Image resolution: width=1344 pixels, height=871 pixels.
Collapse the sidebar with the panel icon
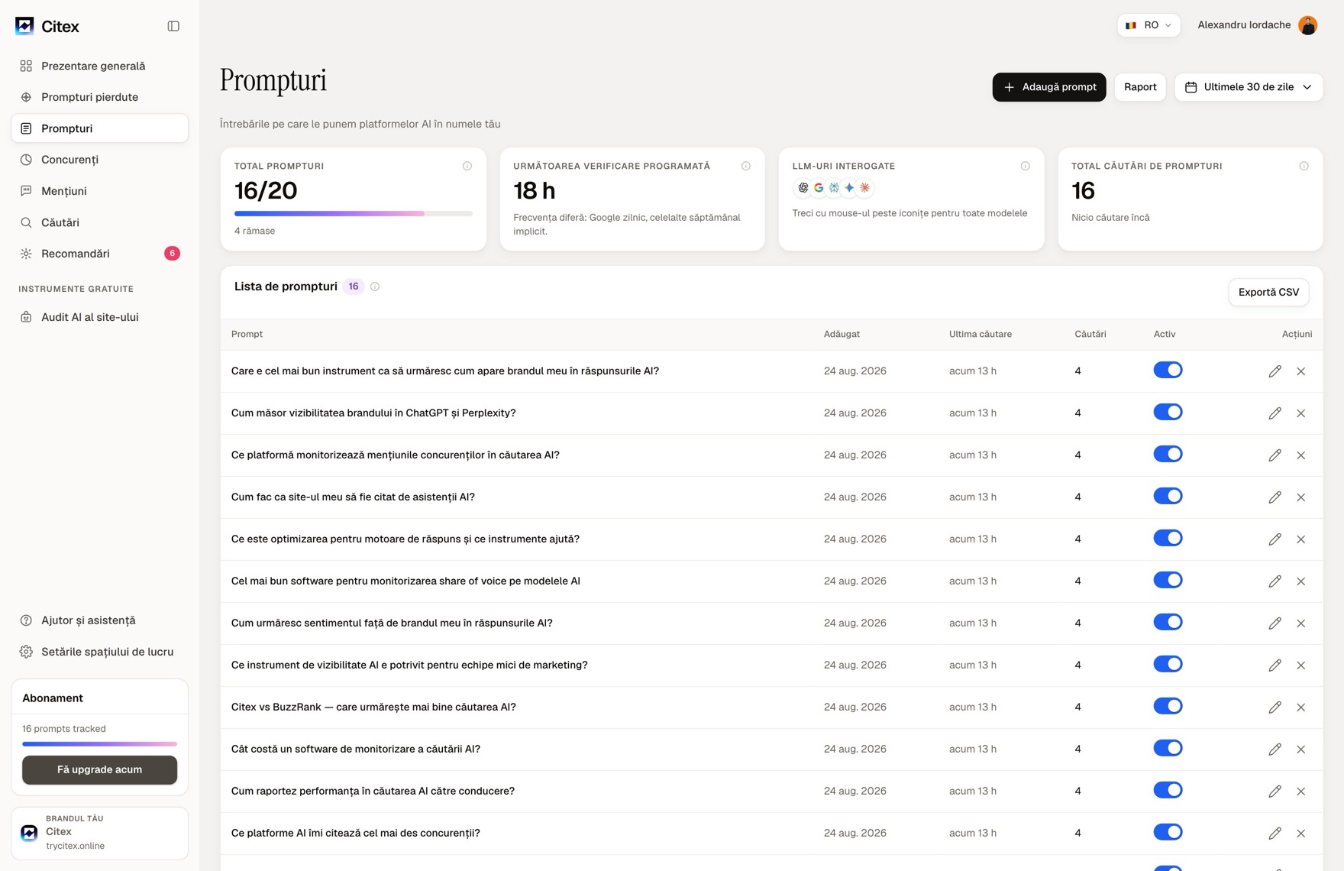pos(173,26)
